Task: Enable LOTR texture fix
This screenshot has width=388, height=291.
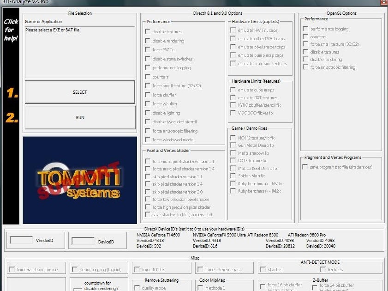Action: click(x=233, y=160)
